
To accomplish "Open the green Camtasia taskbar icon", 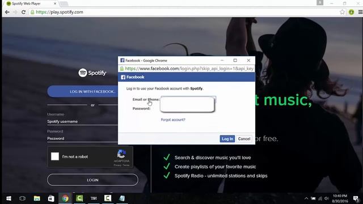I will click(79, 198).
